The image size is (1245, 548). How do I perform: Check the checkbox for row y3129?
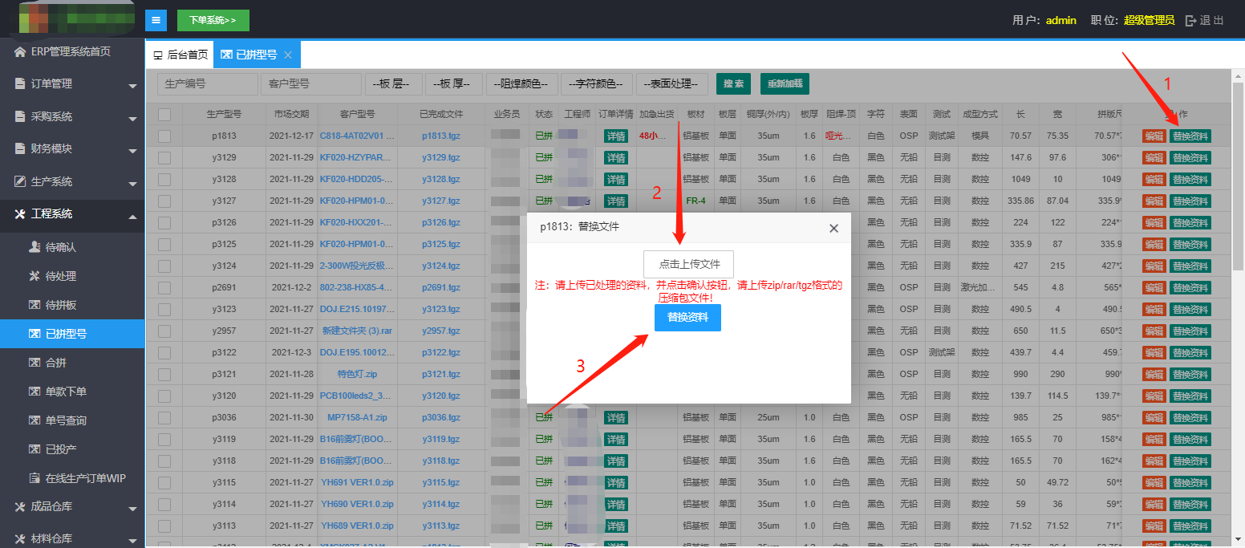(164, 158)
